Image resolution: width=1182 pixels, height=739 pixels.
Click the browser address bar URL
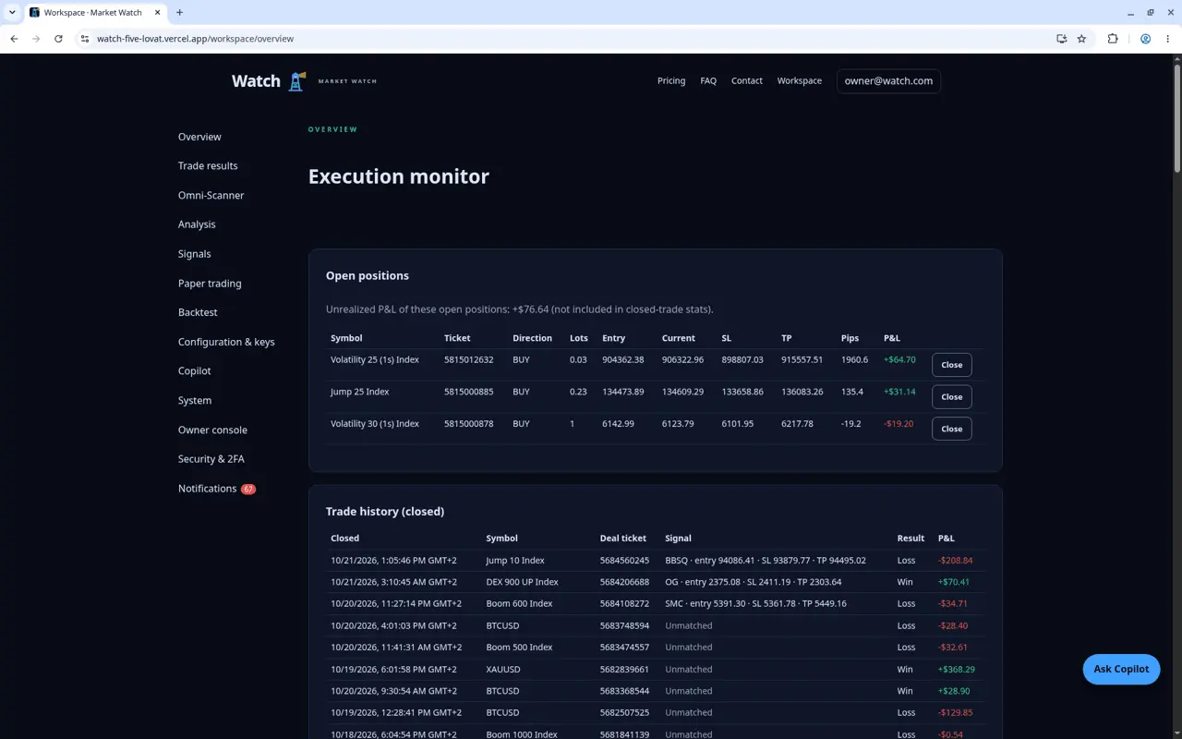click(195, 39)
